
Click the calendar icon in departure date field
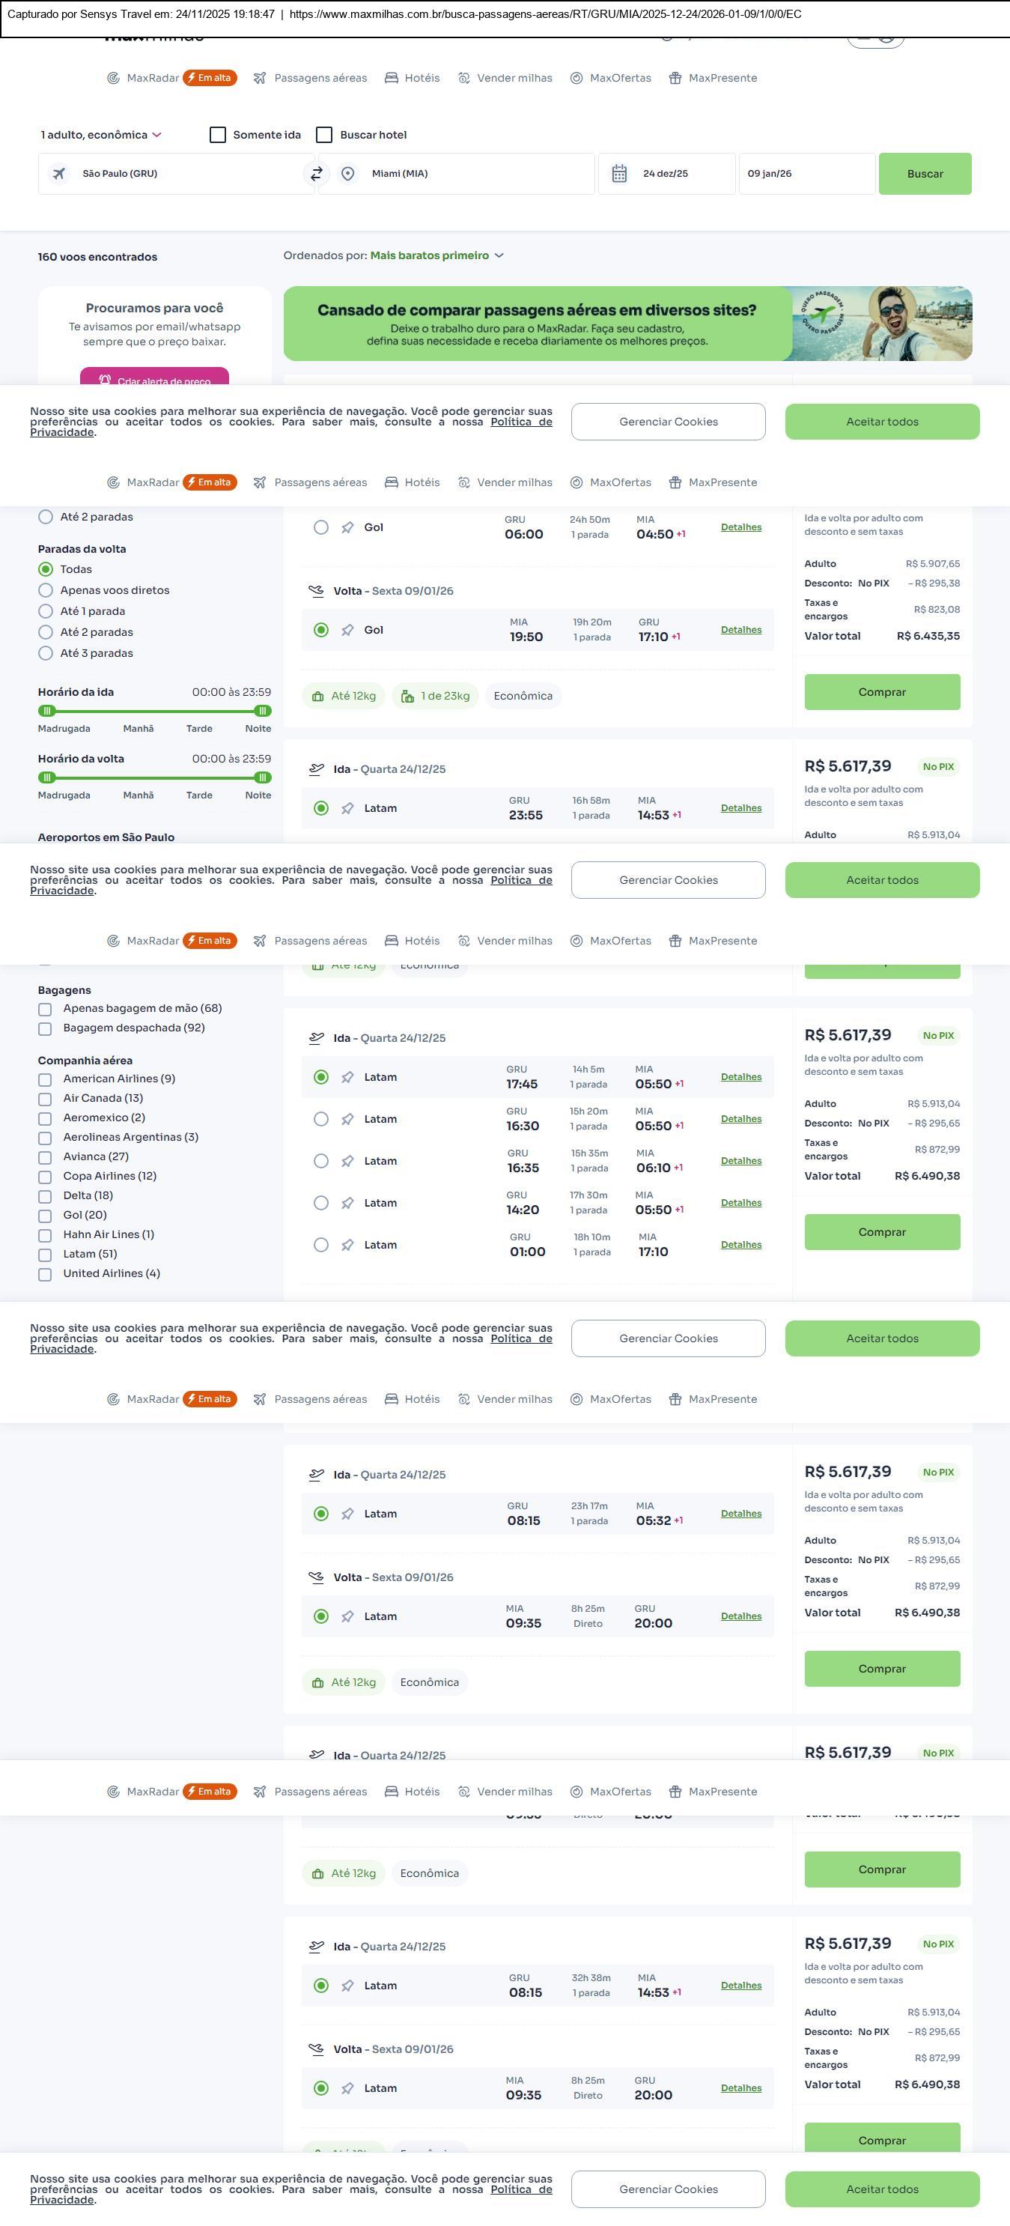619,174
